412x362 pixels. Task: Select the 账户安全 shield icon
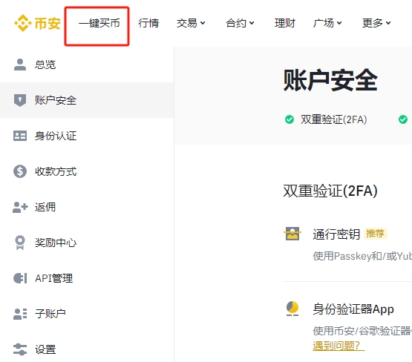20,100
